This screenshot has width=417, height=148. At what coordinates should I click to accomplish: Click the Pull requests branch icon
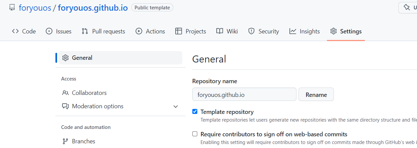click(85, 31)
